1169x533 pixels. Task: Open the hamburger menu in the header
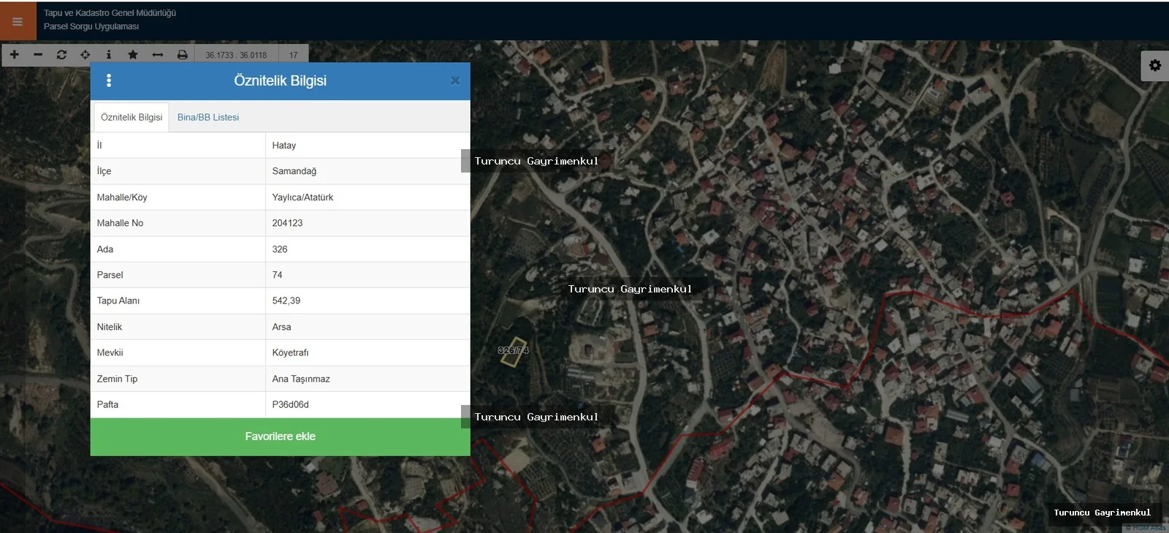pos(18,21)
